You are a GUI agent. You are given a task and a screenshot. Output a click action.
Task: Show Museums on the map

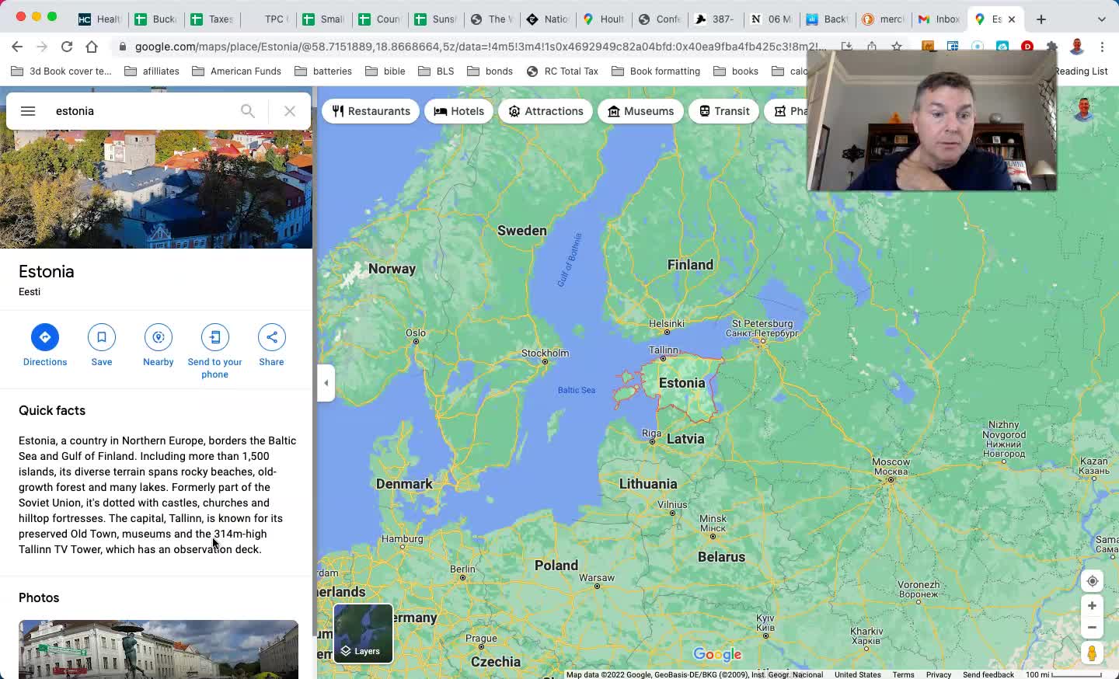coord(640,111)
